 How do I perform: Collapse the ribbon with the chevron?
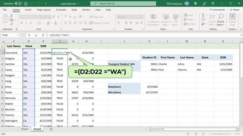tap(241, 29)
